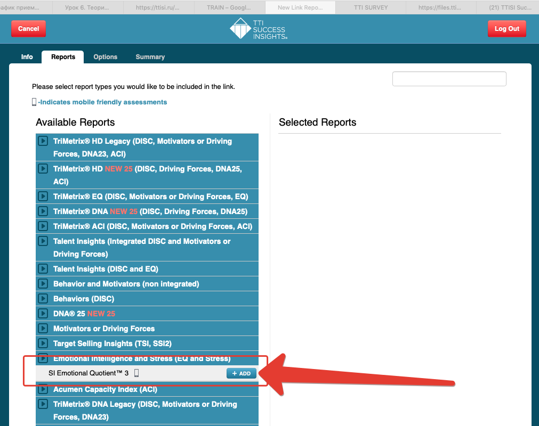The width and height of the screenshot is (539, 426).
Task: Focus the report search box
Action: (x=449, y=79)
